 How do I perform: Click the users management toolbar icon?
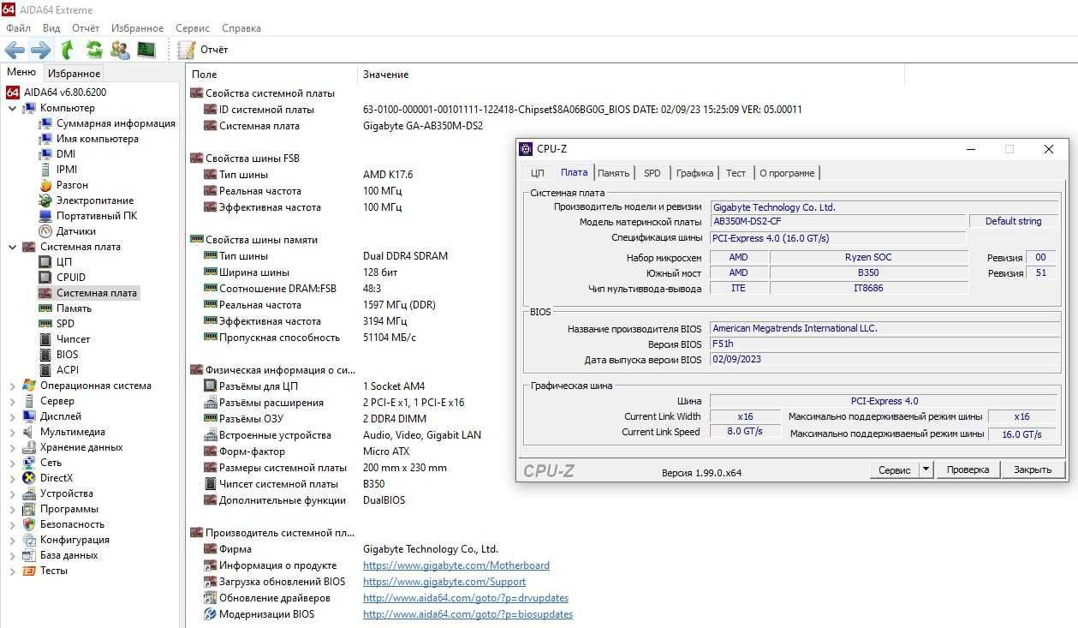click(x=120, y=50)
